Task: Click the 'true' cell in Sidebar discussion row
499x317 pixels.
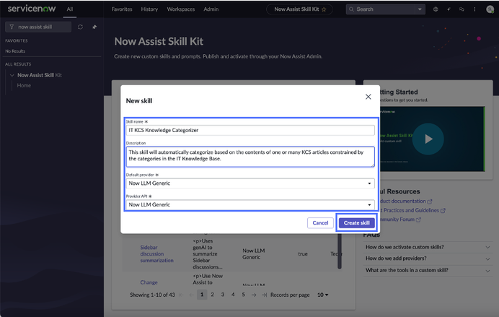Action: point(303,254)
